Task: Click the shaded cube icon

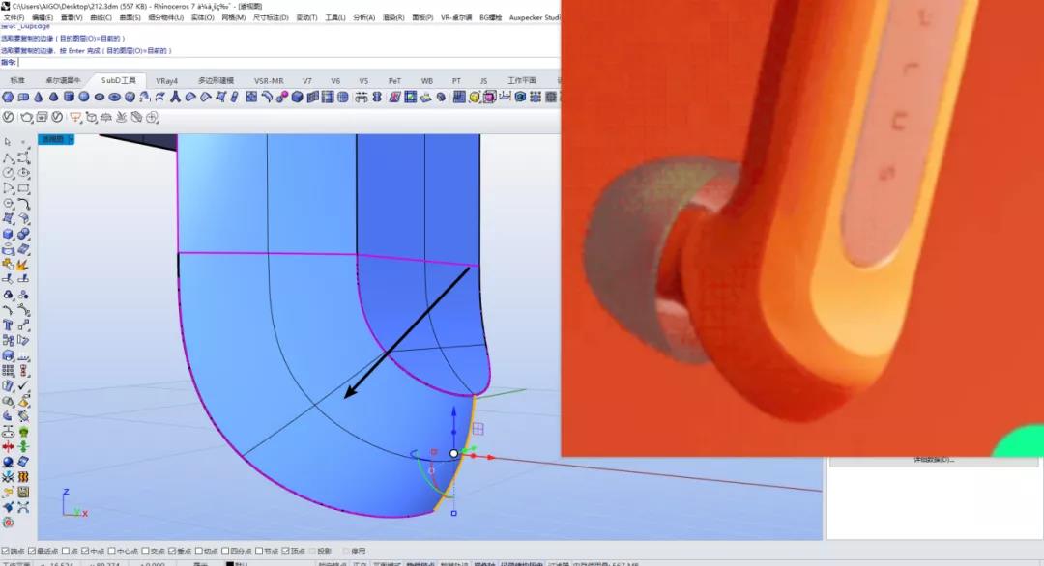Action: point(297,98)
